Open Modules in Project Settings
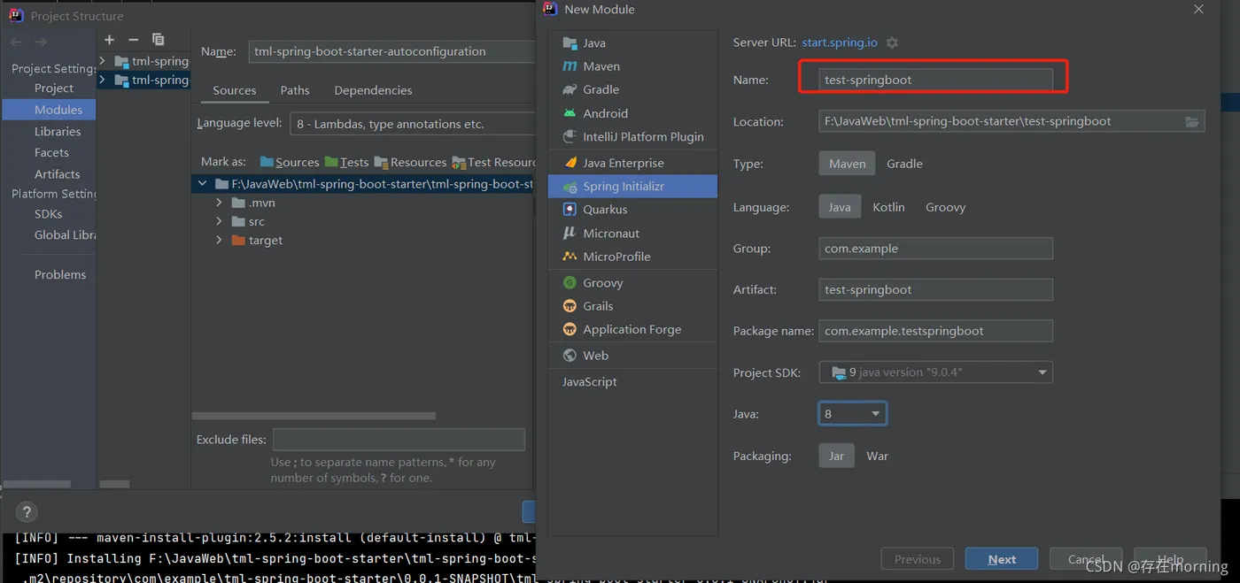The image size is (1240, 583). [x=49, y=110]
